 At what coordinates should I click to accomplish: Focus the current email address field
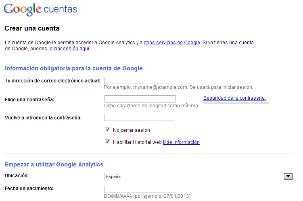[x=139, y=80]
